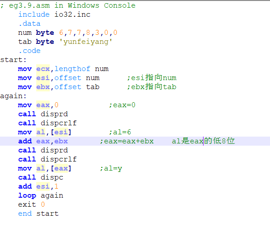The width and height of the screenshot is (270, 228).
Task: Click 'add' in 'add eax,ebx'
Action: click(25, 141)
